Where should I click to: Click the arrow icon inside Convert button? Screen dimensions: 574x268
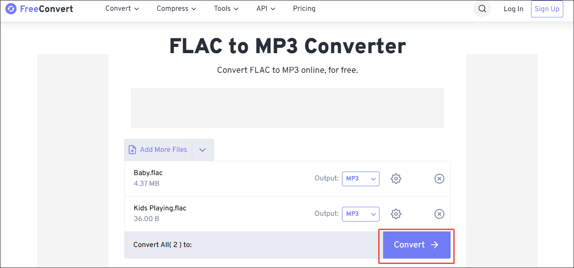[x=434, y=244]
